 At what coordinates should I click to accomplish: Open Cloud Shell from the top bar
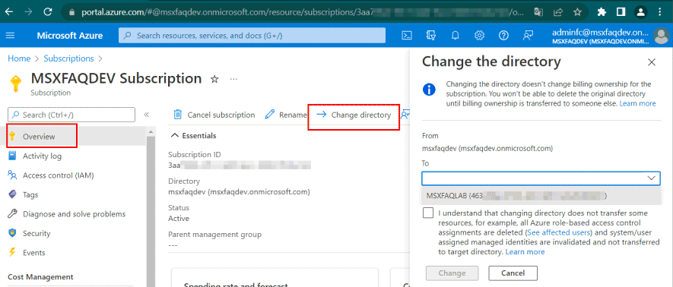pos(406,36)
